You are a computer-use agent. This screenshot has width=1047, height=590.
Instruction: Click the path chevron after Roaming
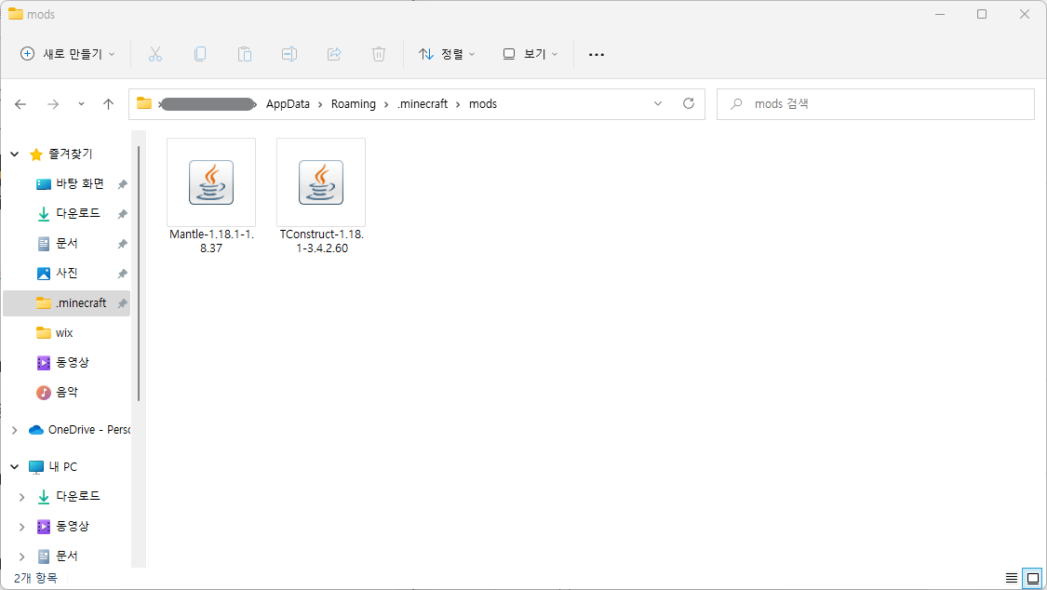tap(386, 104)
